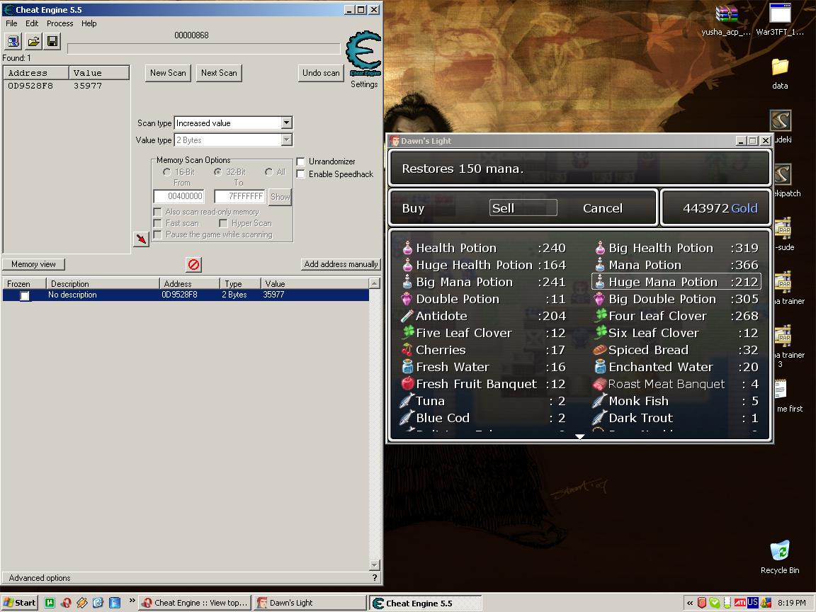Choose Buy in Dawn's Light shop

[413, 208]
